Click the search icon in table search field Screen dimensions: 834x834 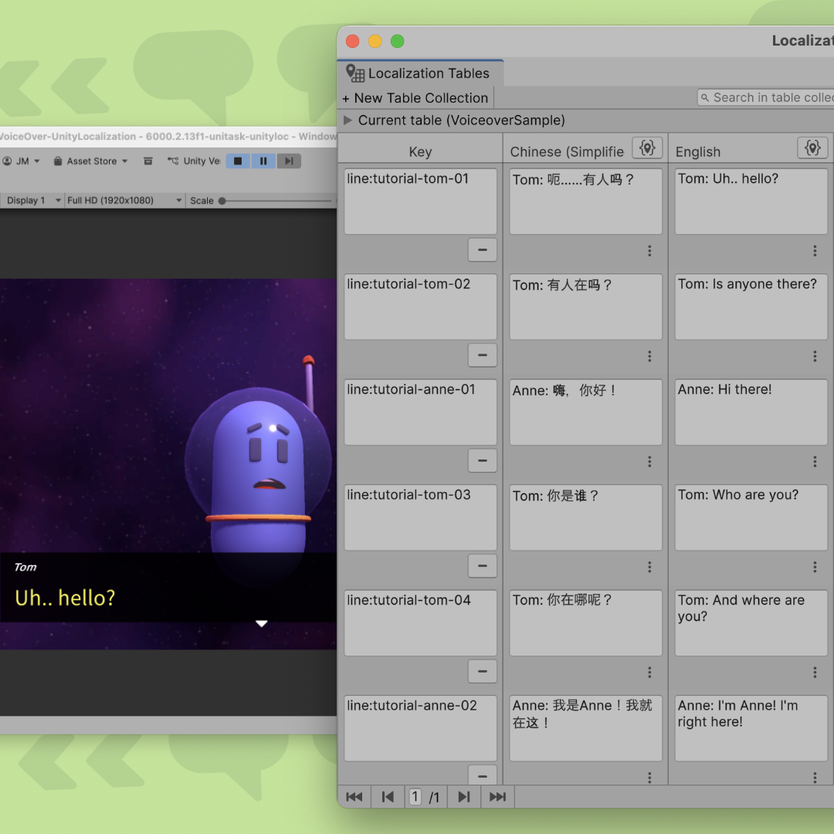[x=705, y=97]
